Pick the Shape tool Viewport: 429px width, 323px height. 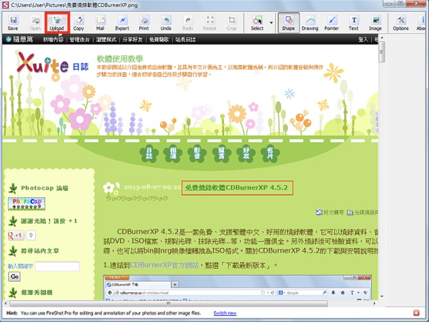[288, 23]
